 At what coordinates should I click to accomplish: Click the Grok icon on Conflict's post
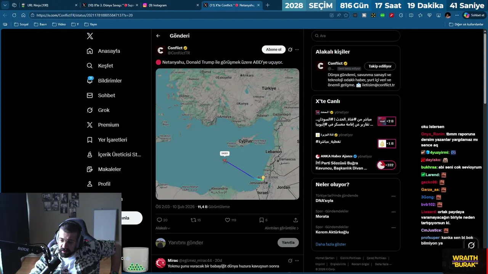coord(290,49)
